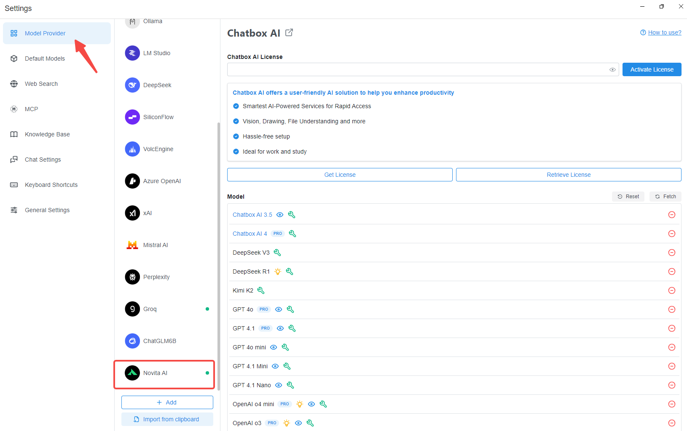
Task: Remove the DeepSeek R1 model
Action: [x=672, y=271]
